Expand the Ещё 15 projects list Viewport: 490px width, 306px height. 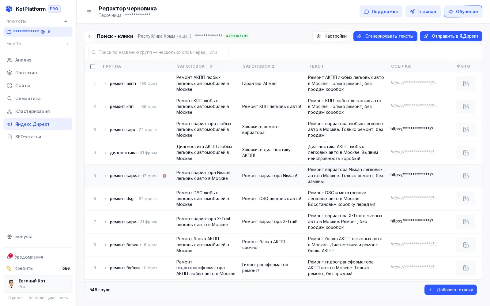point(38,44)
